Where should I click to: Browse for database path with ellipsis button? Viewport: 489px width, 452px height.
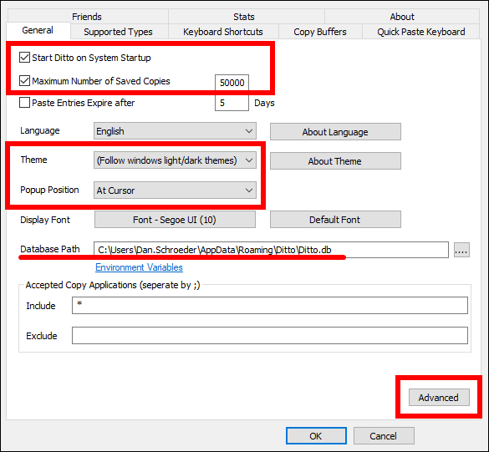pyautogui.click(x=461, y=250)
